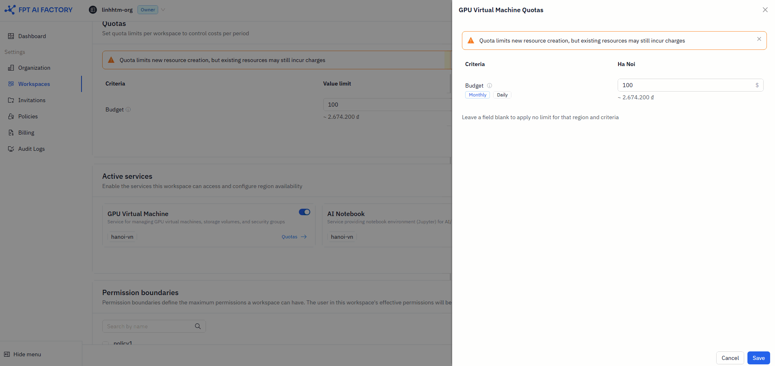Viewport: 775px width, 366px height.
Task: Click the dollar sign suffix in budget field
Action: point(757,85)
